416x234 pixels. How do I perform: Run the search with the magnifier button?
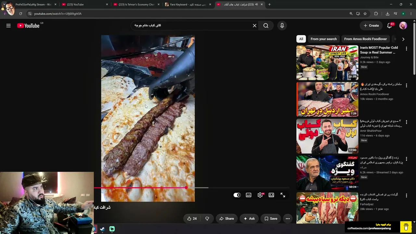coord(266,26)
